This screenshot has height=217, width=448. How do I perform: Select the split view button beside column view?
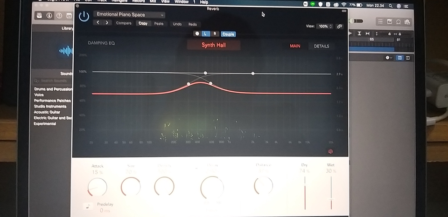pyautogui.click(x=408, y=58)
